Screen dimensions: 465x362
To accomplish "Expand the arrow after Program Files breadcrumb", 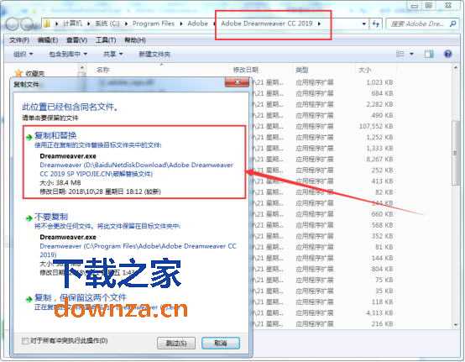I will click(x=181, y=24).
